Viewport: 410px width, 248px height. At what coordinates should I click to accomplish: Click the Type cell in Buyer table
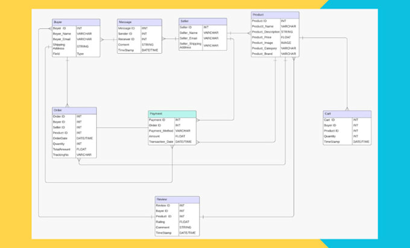point(80,54)
